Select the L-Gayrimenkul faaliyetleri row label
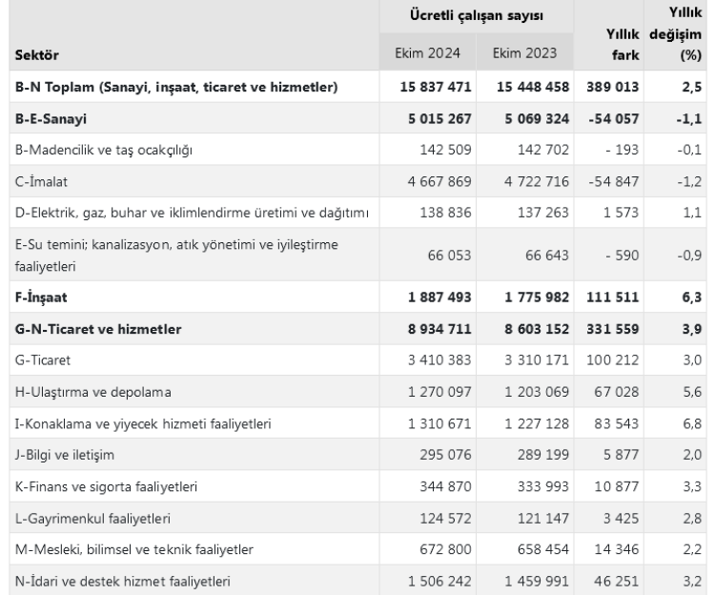Screen dimensions: 715x595 [93, 518]
